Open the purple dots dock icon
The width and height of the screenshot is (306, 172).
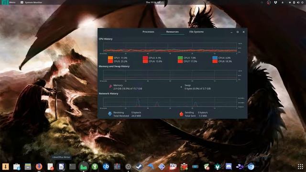click(x=240, y=167)
